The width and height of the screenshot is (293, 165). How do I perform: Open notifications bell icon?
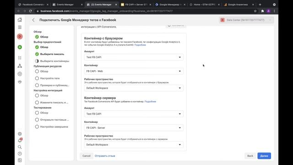click(20, 140)
